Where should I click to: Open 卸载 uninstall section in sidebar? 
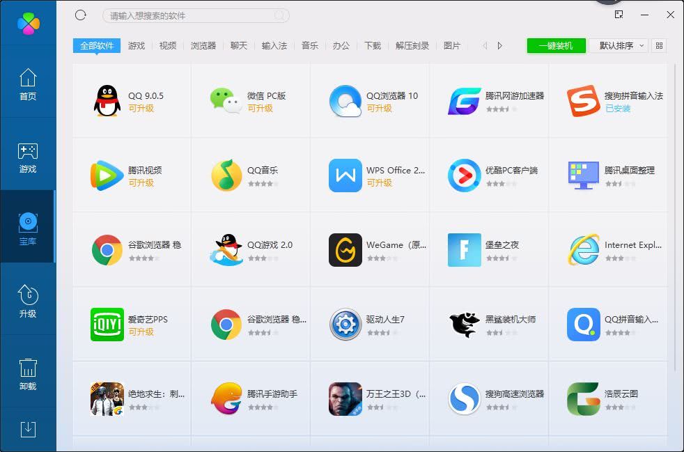(28, 374)
